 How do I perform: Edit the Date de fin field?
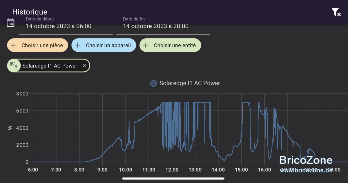click(163, 26)
